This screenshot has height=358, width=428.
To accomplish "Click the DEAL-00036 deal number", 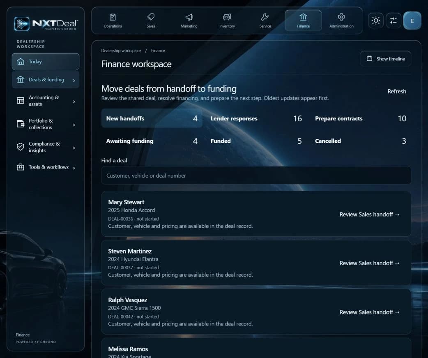I will click(x=120, y=219).
